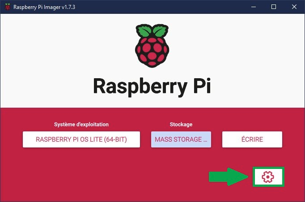The width and height of the screenshot is (305, 202).
Task: Choose operating system RASPBERRY PI OS LITE (64-BIT)
Action: click(x=81, y=139)
